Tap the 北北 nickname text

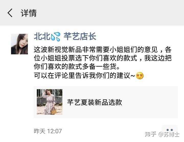point(42,36)
